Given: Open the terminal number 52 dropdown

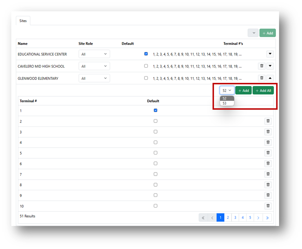Looking at the screenshot, I should [x=227, y=90].
